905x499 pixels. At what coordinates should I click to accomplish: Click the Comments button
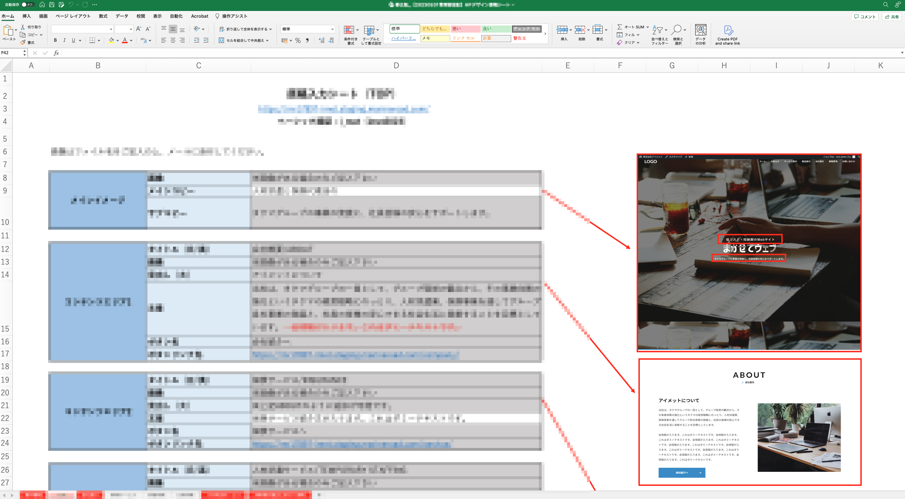[865, 17]
